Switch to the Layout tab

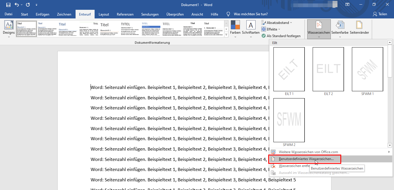104,14
